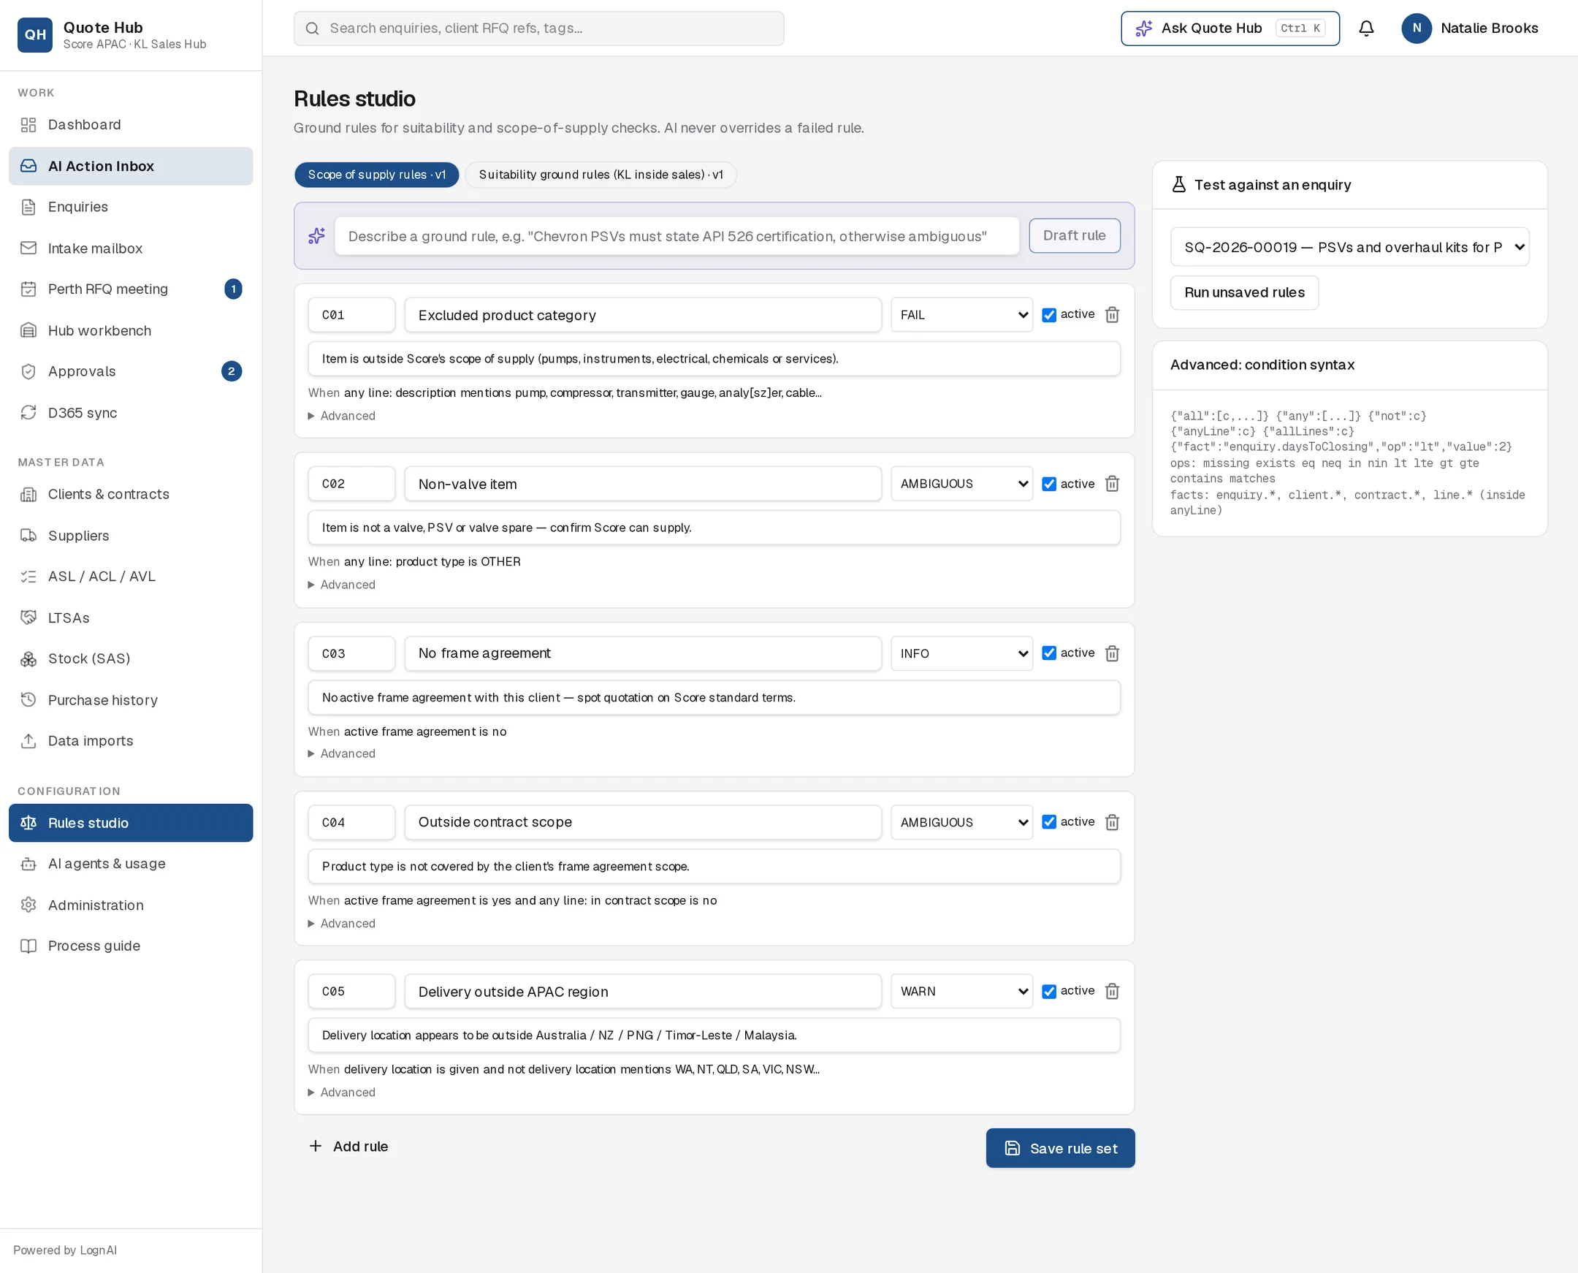
Task: Click the QH Quote Hub logo
Action: pos(34,34)
